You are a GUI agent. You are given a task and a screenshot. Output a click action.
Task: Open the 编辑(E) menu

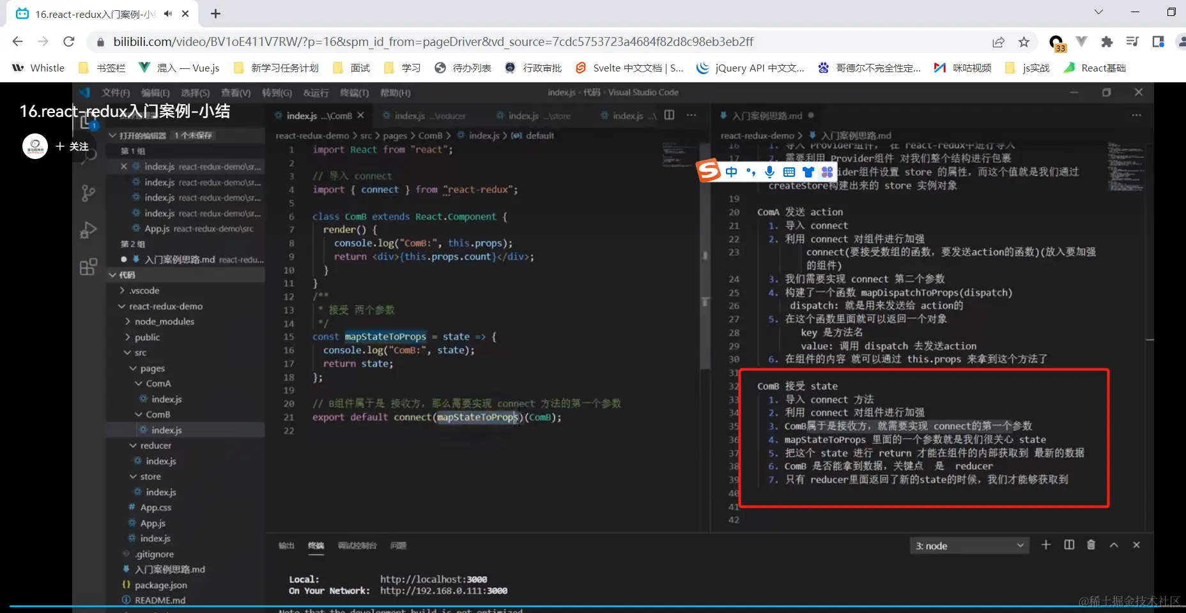coord(155,93)
